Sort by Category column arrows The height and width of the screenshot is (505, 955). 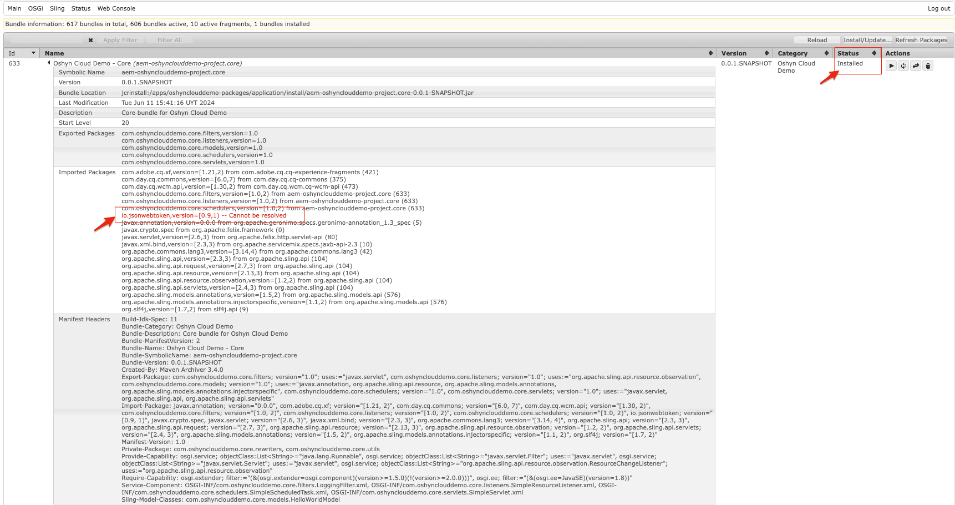(826, 53)
